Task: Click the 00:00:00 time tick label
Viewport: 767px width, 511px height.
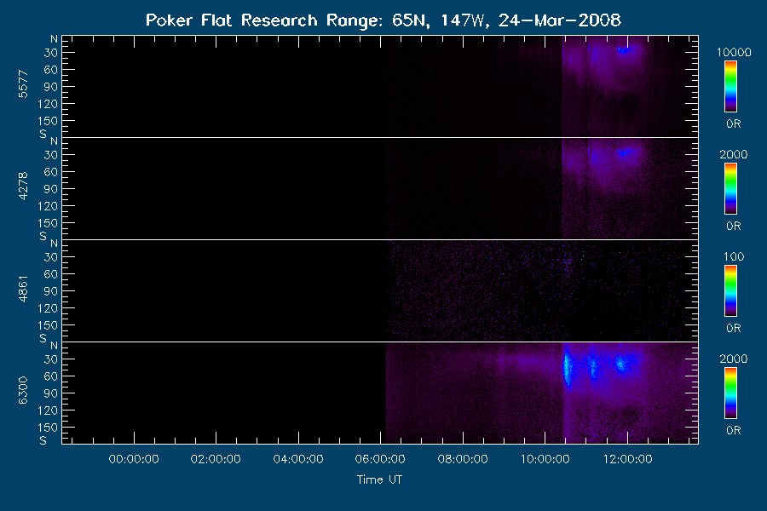Action: point(134,459)
